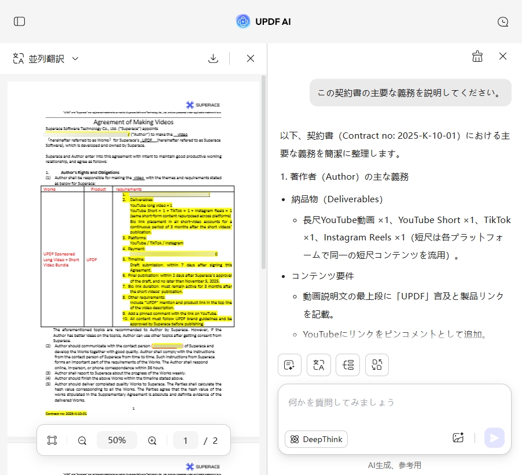522x475 pixels.
Task: Select the translate icon under the AI answer
Action: click(319, 365)
